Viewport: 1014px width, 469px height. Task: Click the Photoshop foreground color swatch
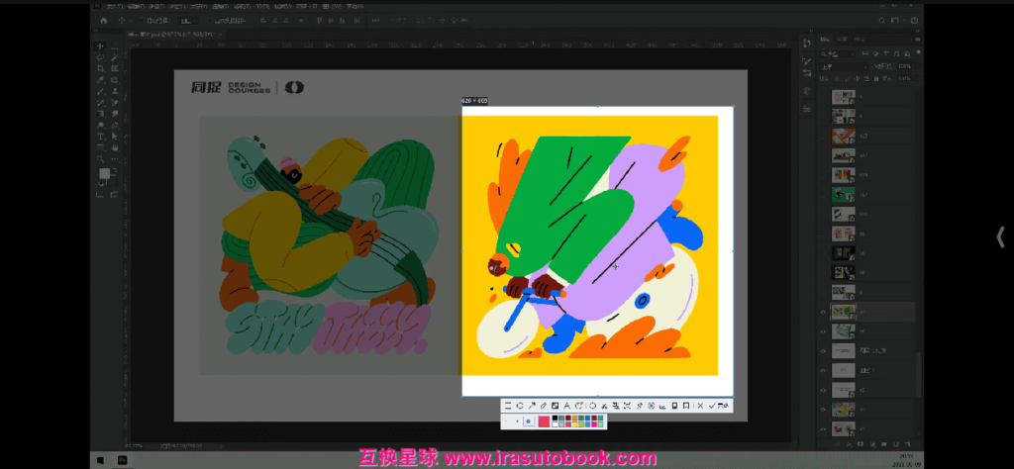coord(103,174)
